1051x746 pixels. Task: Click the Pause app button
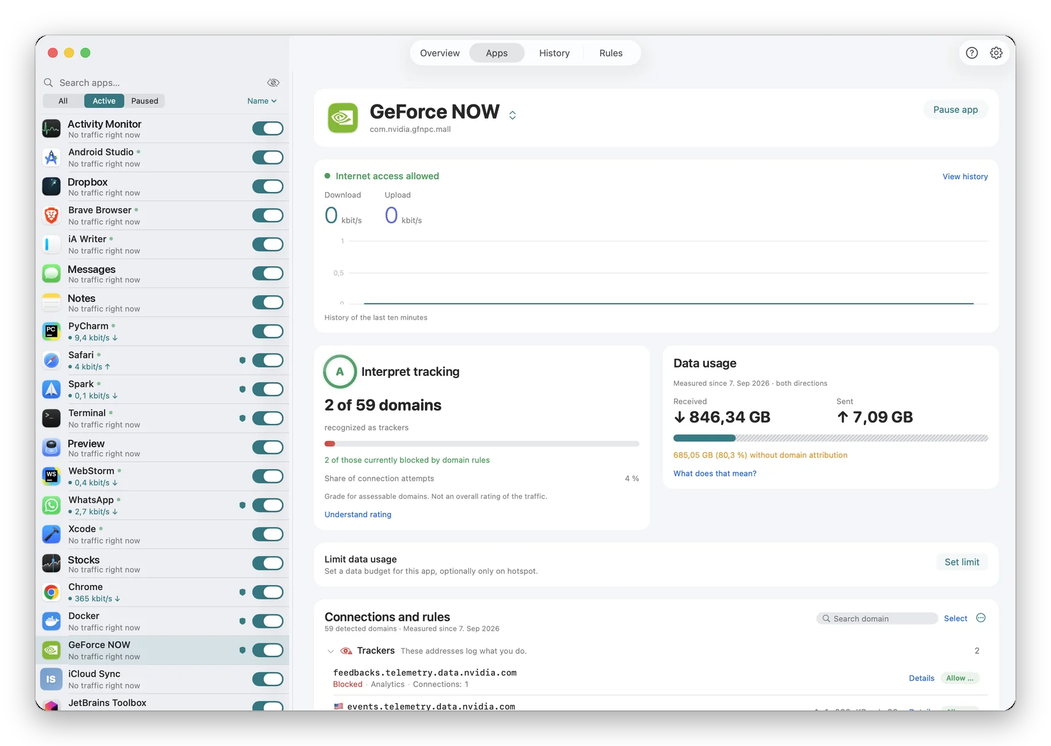click(x=955, y=109)
